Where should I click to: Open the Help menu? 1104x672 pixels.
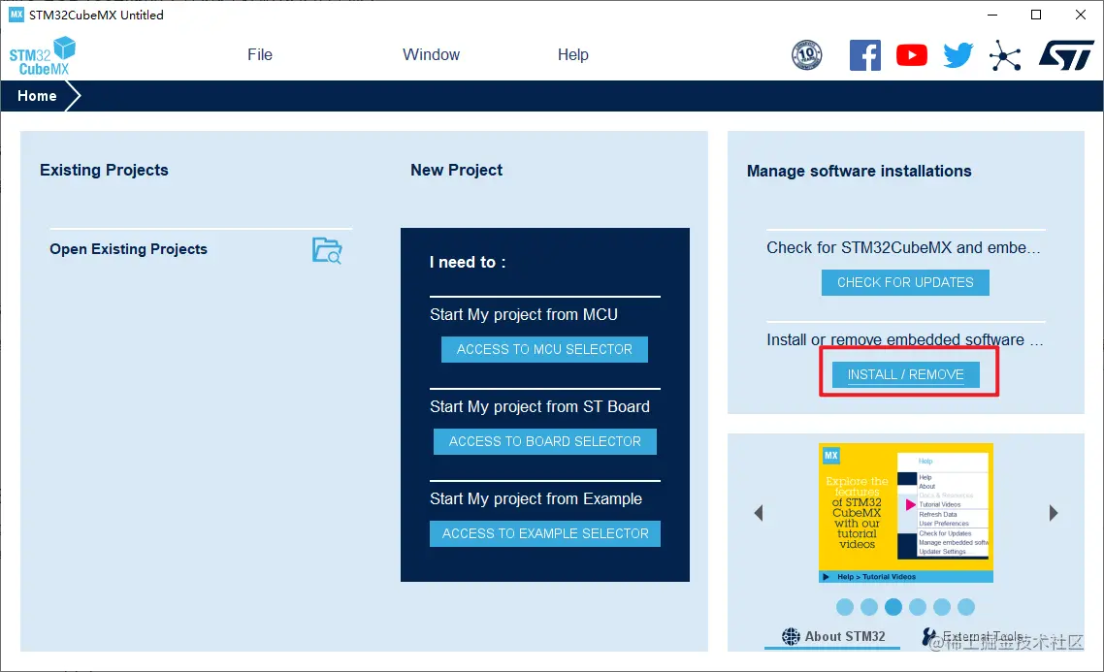click(x=573, y=55)
